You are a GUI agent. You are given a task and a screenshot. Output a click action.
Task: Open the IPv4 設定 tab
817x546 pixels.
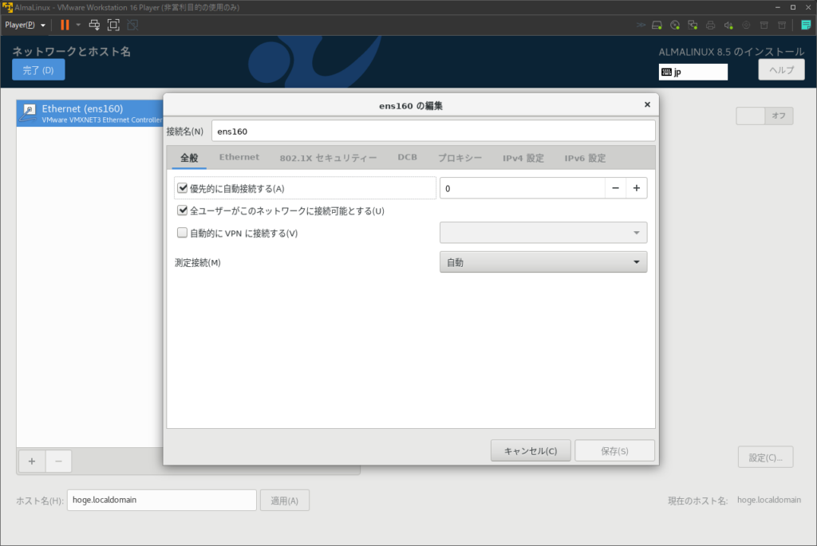(523, 158)
